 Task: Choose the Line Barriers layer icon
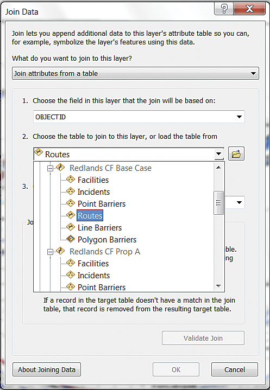coord(71,227)
